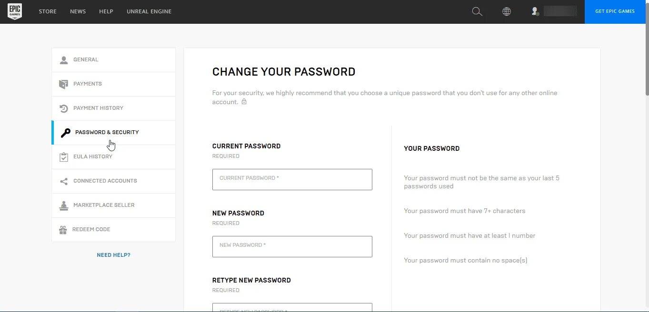Click the Marketplace Seller icon
This screenshot has height=312, width=649.
64,205
